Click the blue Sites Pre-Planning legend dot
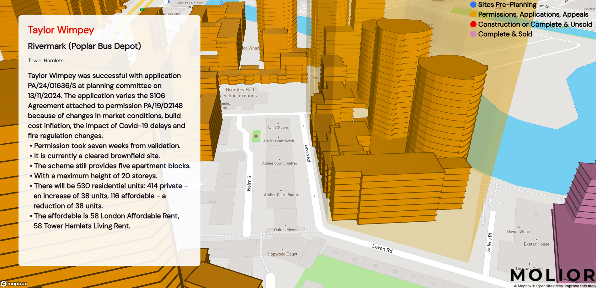596x288 pixels. click(x=473, y=5)
